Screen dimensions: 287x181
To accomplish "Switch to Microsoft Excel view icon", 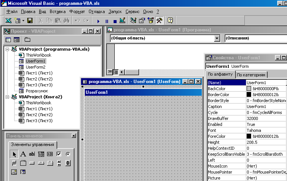I will [x=9, y=20].
